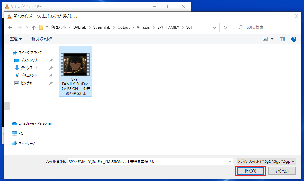Click folder icon in address bar
The image size is (304, 181).
[x=41, y=27]
